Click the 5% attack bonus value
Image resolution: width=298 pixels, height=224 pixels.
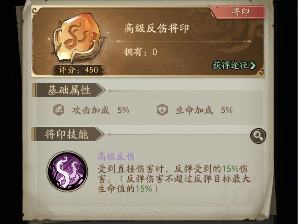click(x=123, y=110)
